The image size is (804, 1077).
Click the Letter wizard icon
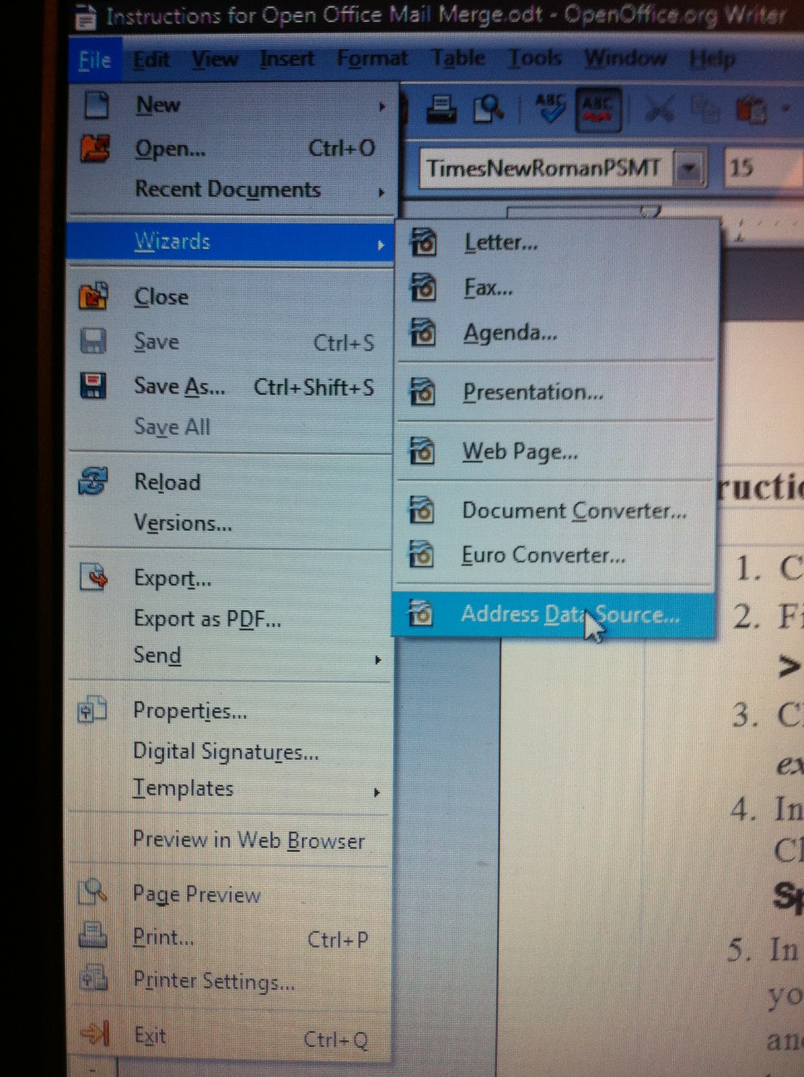click(423, 243)
